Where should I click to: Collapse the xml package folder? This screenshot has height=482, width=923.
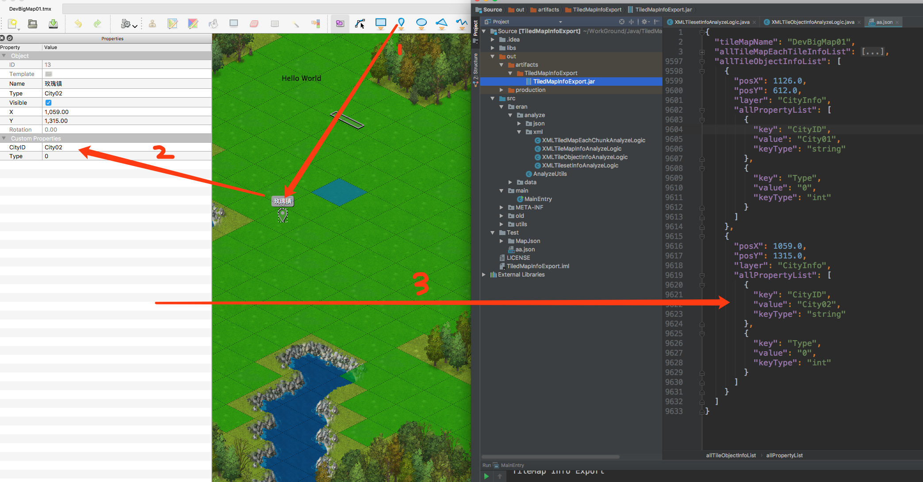(x=519, y=132)
